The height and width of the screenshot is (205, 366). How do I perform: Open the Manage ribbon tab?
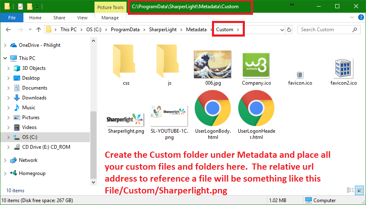110,18
